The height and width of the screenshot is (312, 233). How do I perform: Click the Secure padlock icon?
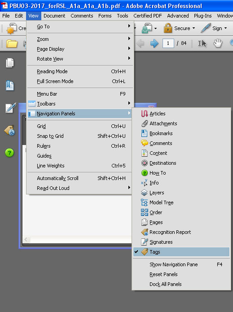(x=168, y=28)
